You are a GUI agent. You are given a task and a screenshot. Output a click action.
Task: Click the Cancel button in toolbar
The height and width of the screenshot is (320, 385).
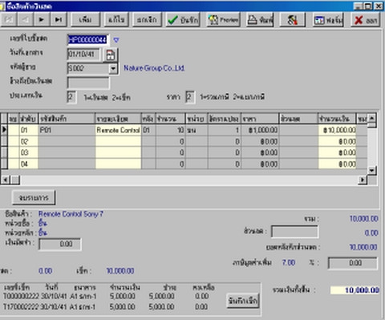click(147, 20)
